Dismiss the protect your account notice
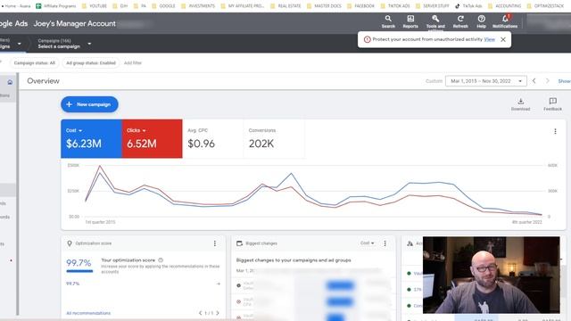The image size is (571, 321). (x=503, y=39)
